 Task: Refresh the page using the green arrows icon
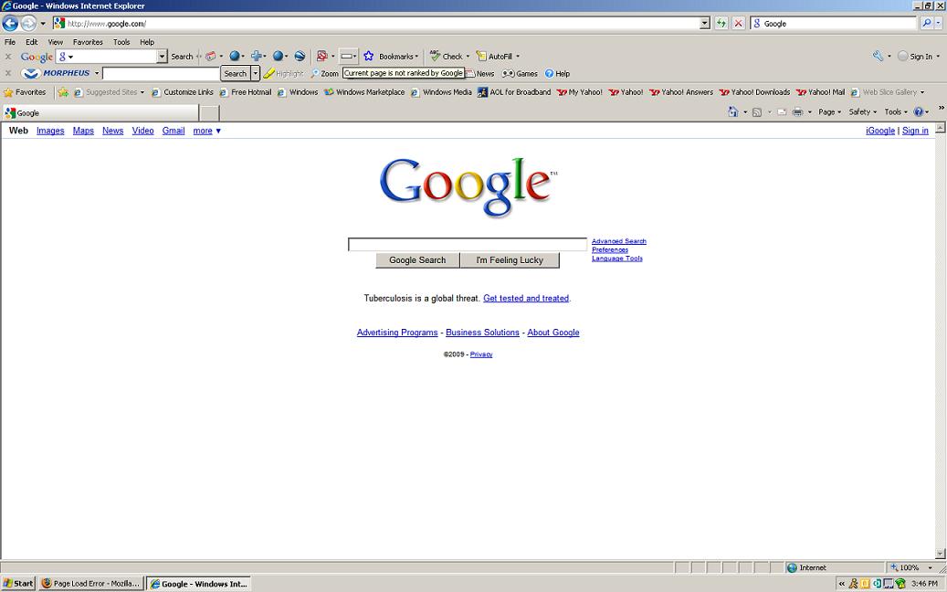point(721,24)
